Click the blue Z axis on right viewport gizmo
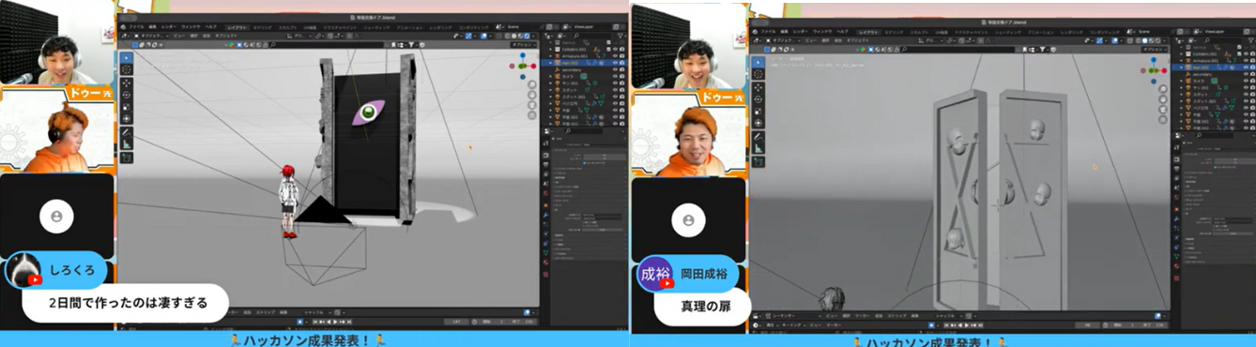 (1154, 59)
